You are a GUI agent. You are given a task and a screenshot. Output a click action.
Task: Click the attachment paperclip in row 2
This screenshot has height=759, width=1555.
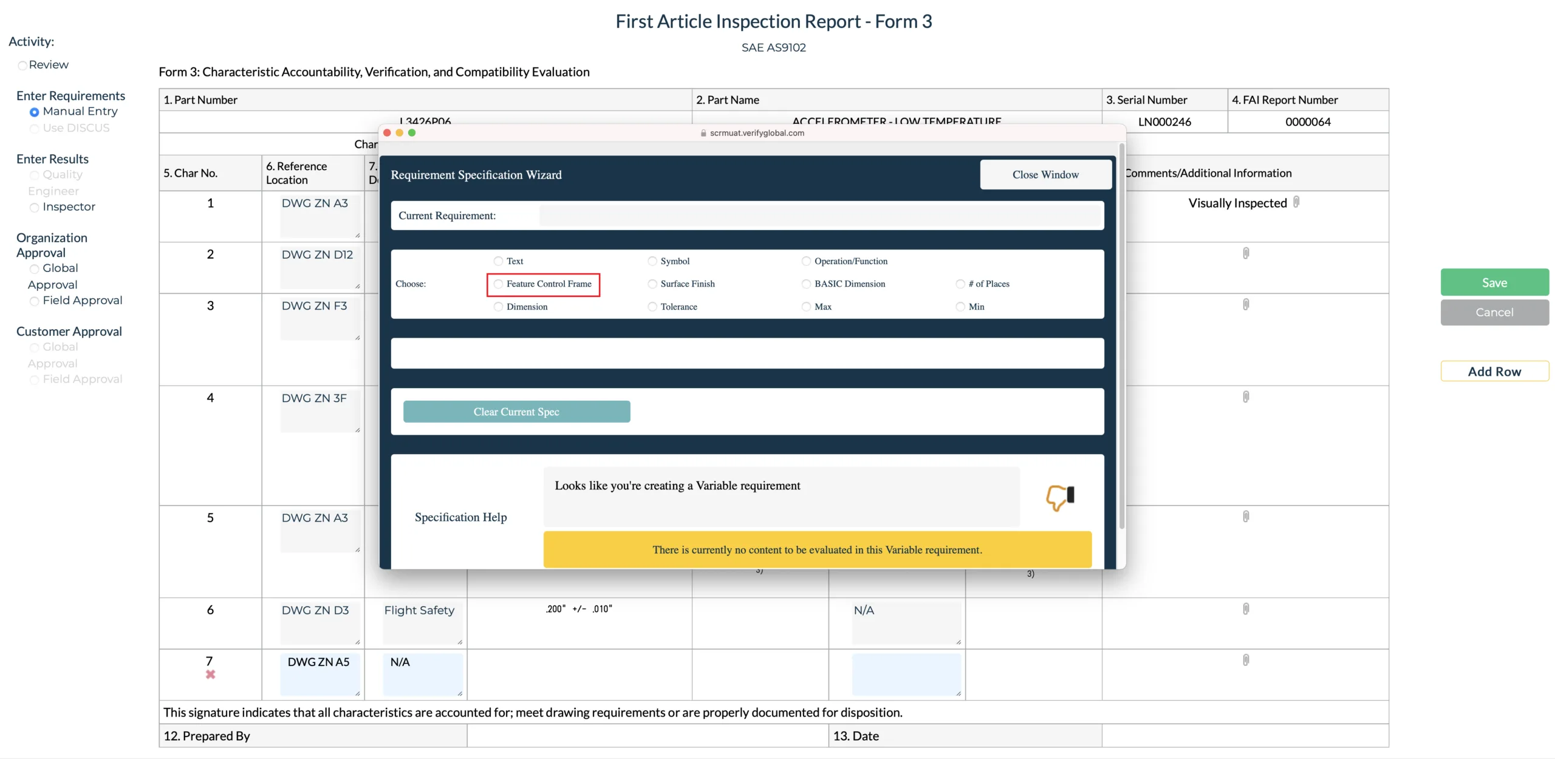1246,253
